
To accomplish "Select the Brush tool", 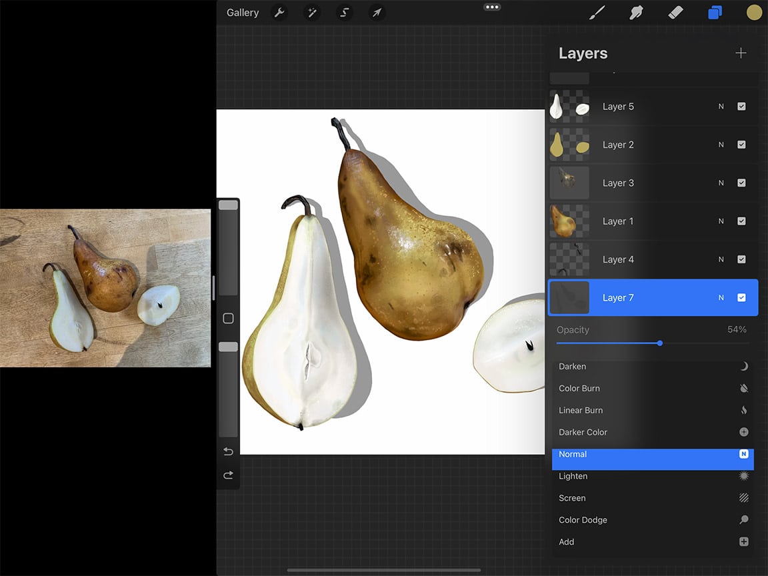I will click(x=597, y=12).
